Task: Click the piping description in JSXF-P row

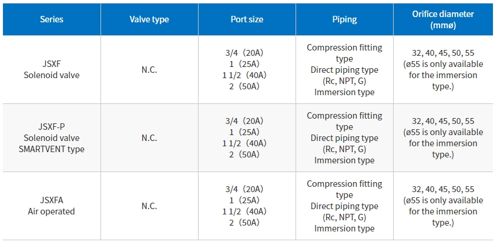Action: (x=344, y=138)
